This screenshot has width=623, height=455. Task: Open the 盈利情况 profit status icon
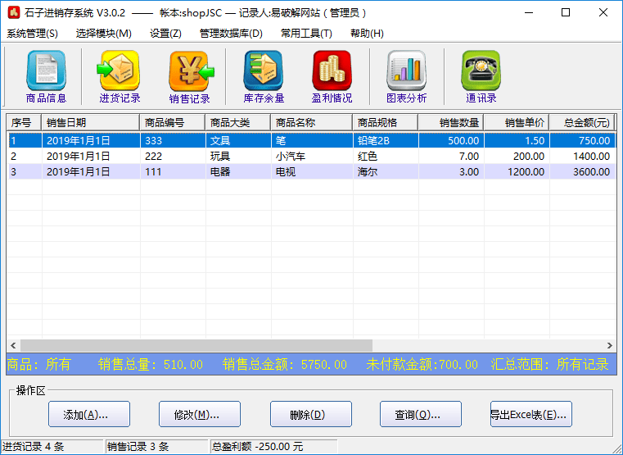tap(332, 77)
